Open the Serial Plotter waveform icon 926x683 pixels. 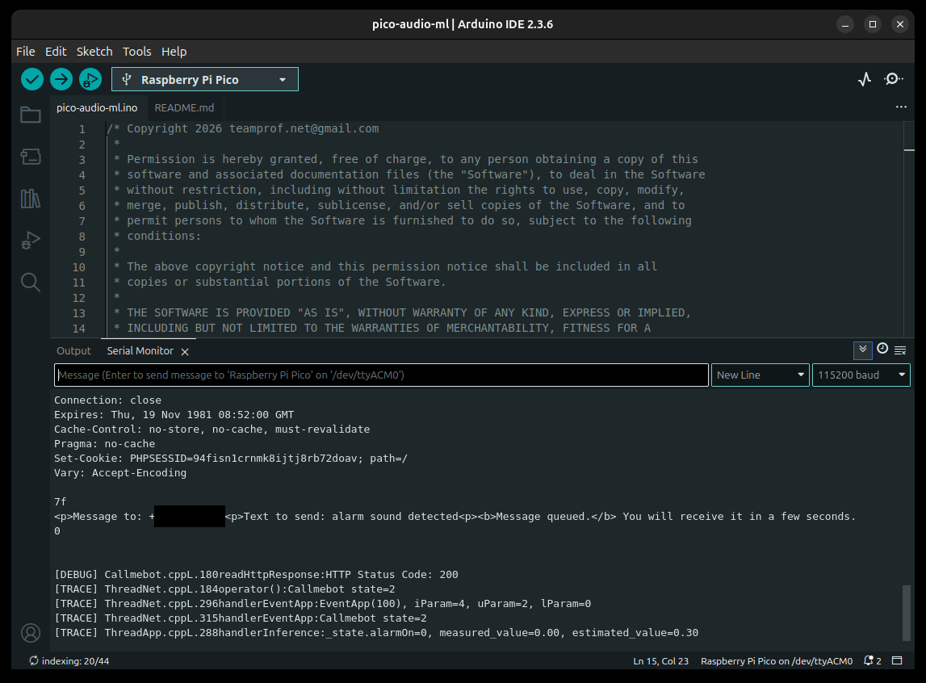(x=865, y=79)
